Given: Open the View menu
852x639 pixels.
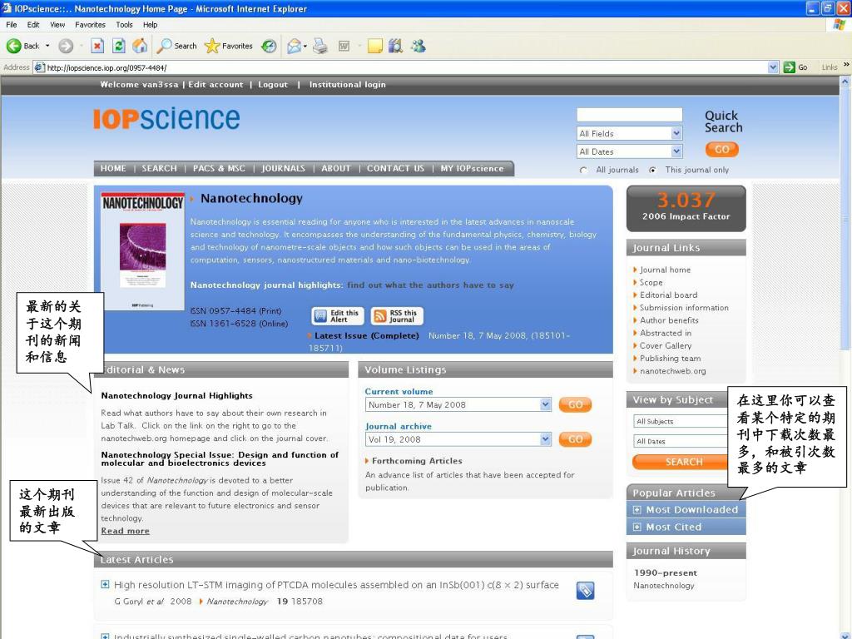Looking at the screenshot, I should [x=57, y=24].
